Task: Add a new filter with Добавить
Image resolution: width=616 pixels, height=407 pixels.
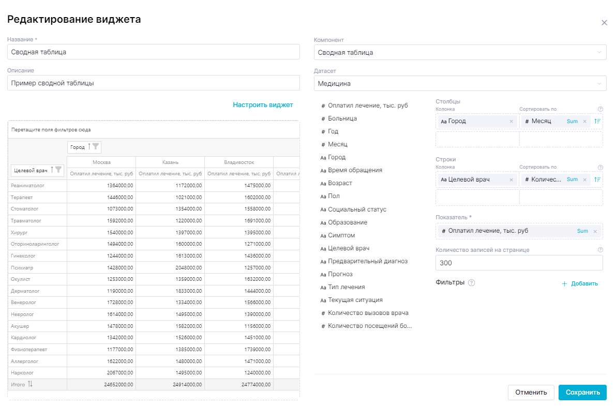Action: (580, 283)
